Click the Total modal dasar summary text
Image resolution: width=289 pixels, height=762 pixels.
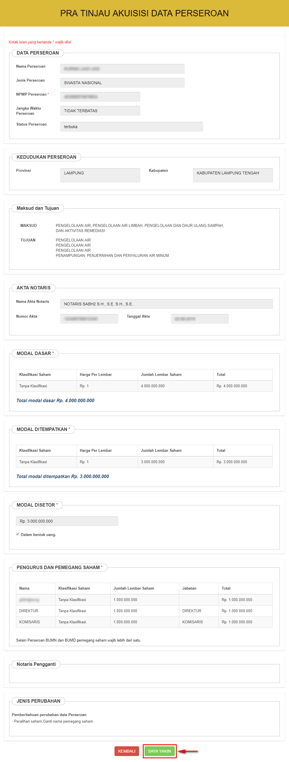click(x=55, y=400)
